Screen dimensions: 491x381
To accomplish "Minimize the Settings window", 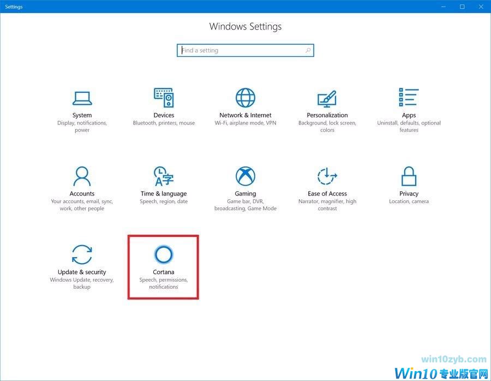I will coord(444,7).
